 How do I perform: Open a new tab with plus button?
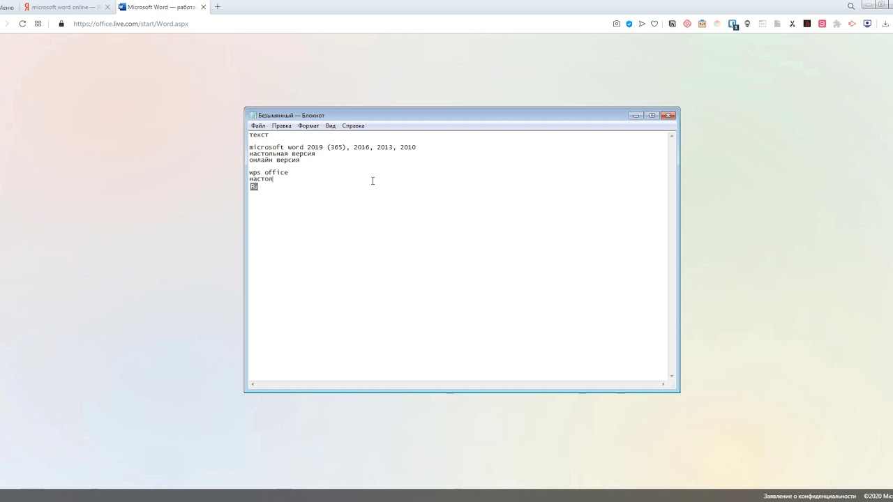point(217,7)
